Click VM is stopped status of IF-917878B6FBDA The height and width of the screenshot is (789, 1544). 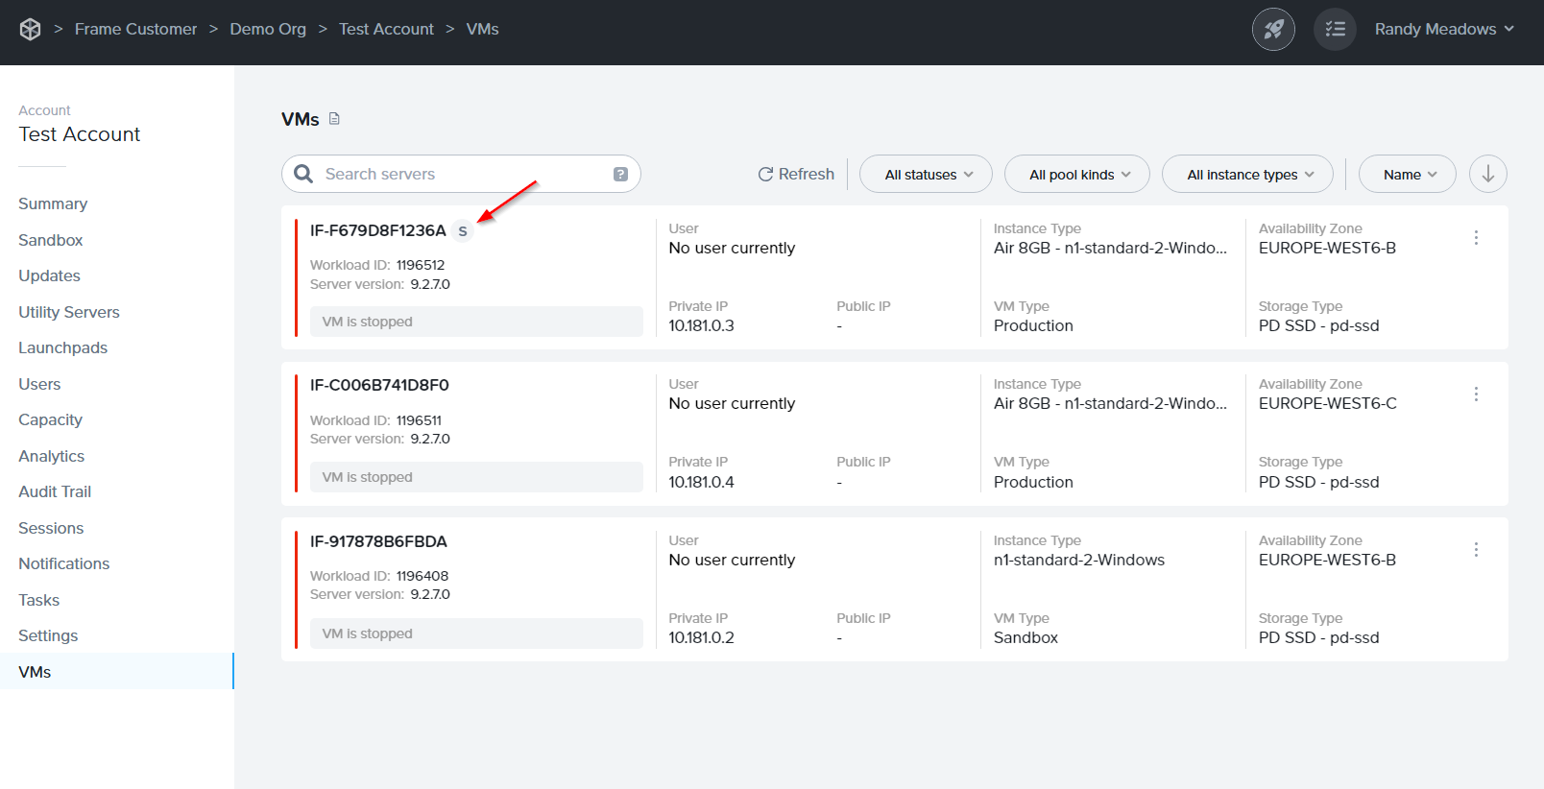pyautogui.click(x=476, y=634)
